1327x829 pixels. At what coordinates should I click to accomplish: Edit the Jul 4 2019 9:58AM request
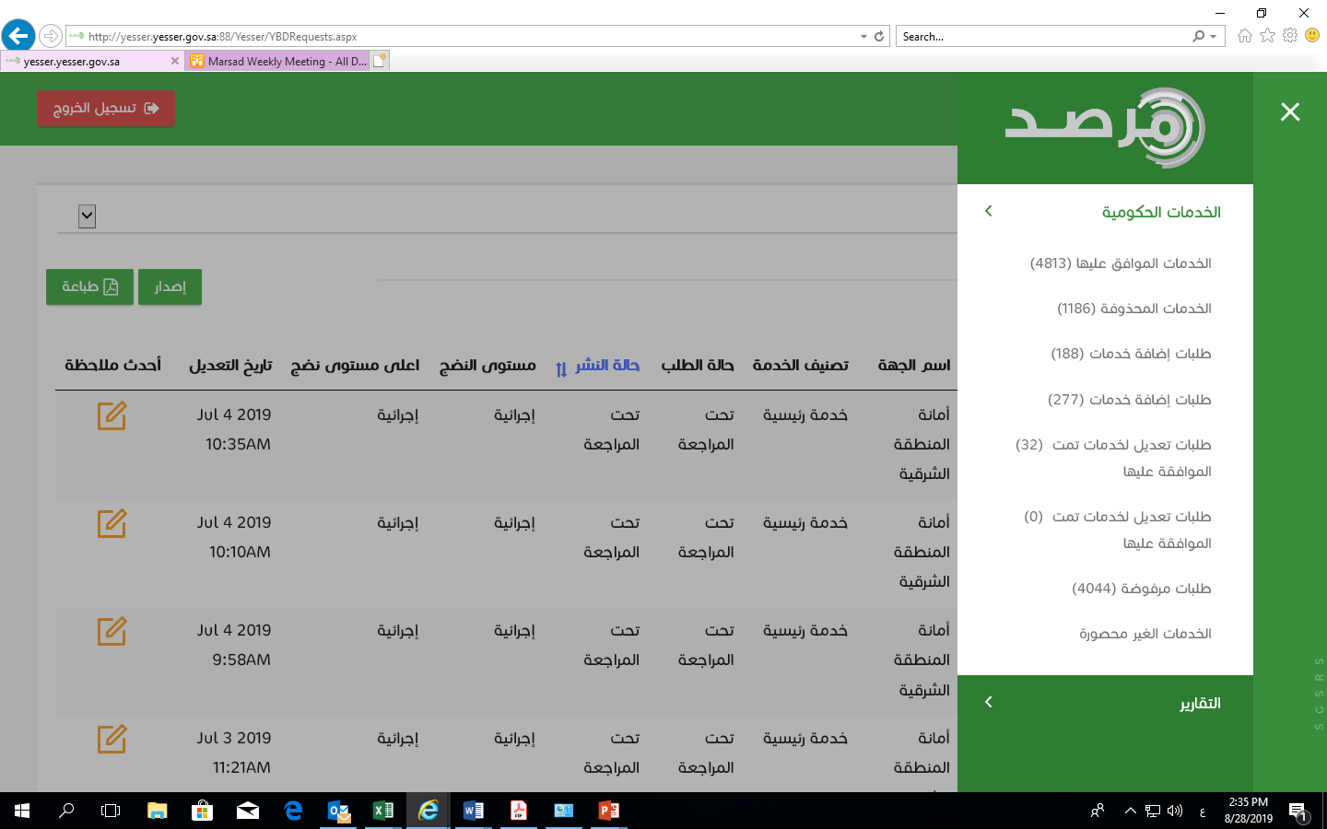pyautogui.click(x=112, y=631)
